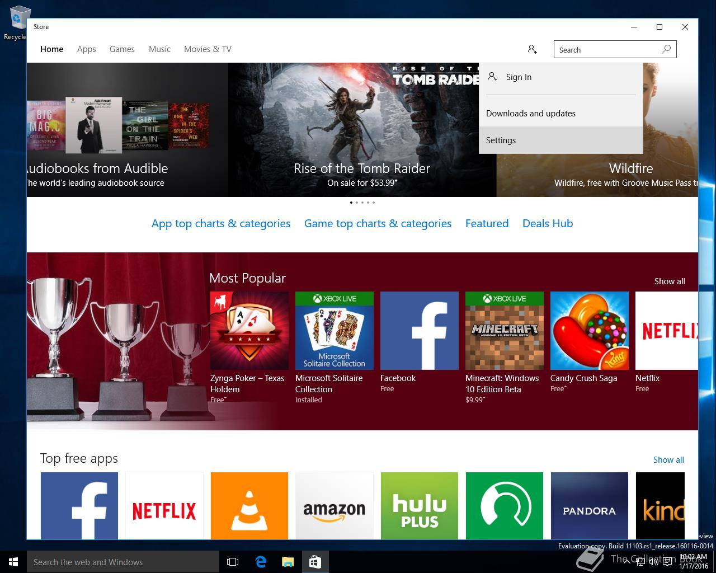This screenshot has height=573, width=716.
Task: Click the volume icon in the system tray
Action: (653, 561)
